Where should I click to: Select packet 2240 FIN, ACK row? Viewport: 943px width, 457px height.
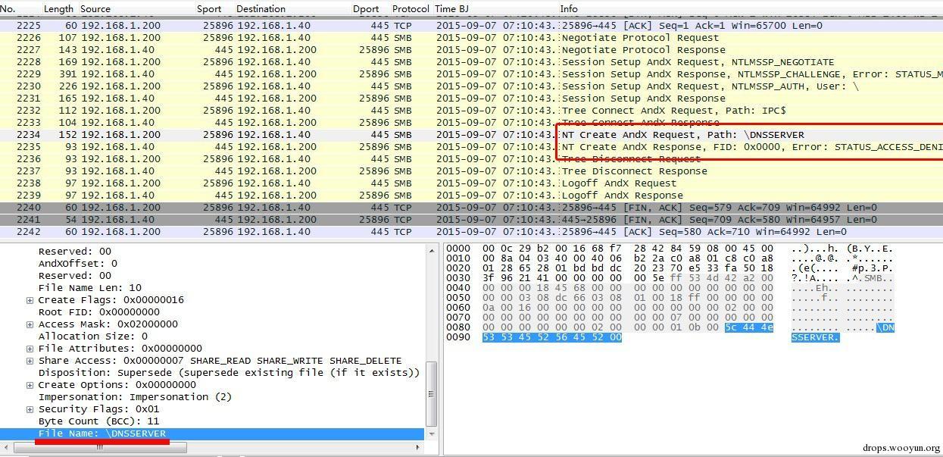click(x=303, y=208)
